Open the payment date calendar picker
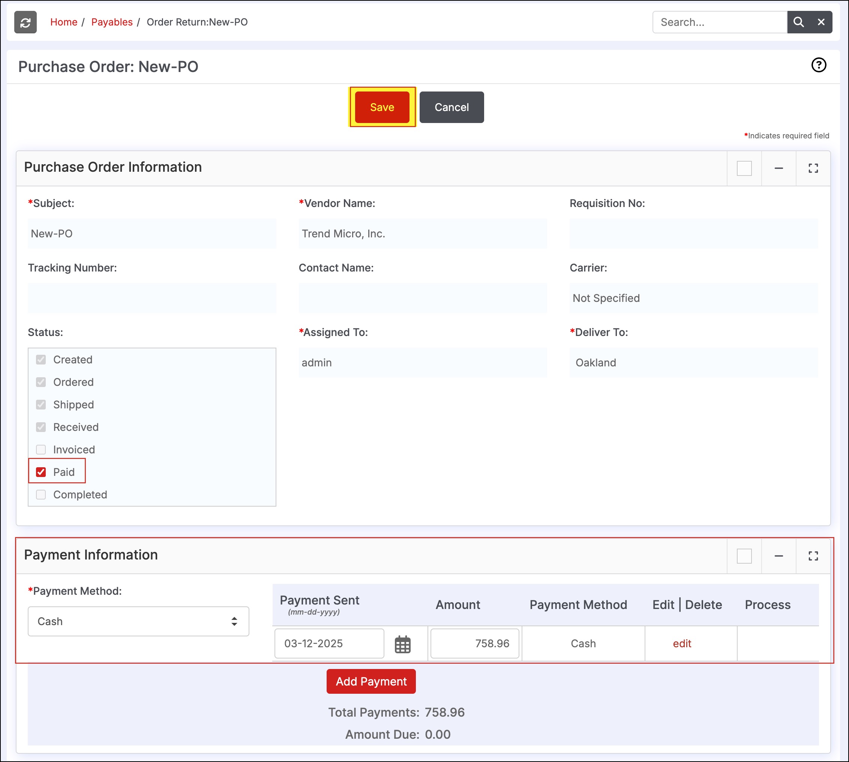 [402, 644]
